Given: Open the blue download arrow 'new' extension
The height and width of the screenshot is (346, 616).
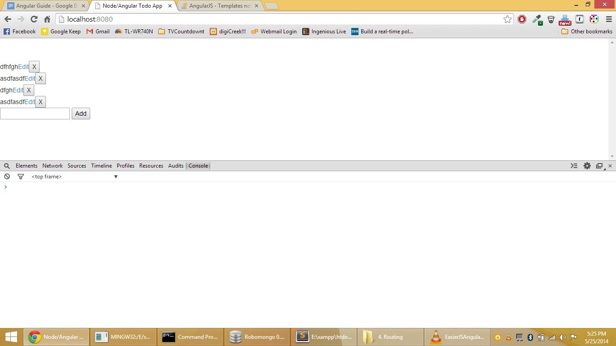Looking at the screenshot, I should [x=565, y=20].
